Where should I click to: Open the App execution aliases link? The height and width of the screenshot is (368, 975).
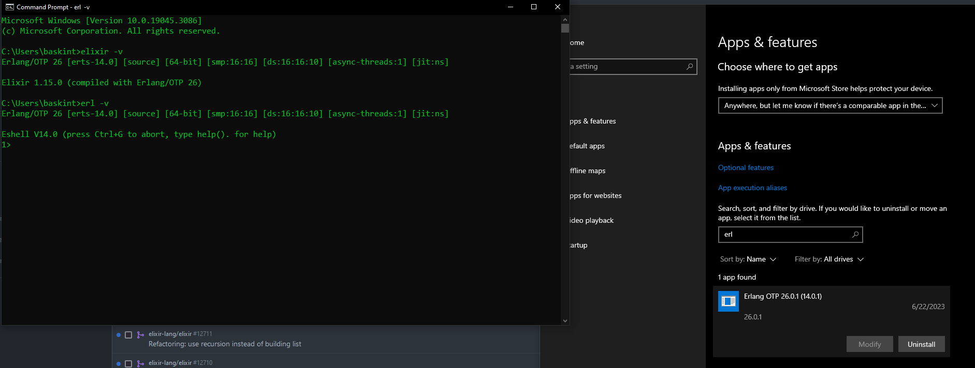(x=752, y=188)
